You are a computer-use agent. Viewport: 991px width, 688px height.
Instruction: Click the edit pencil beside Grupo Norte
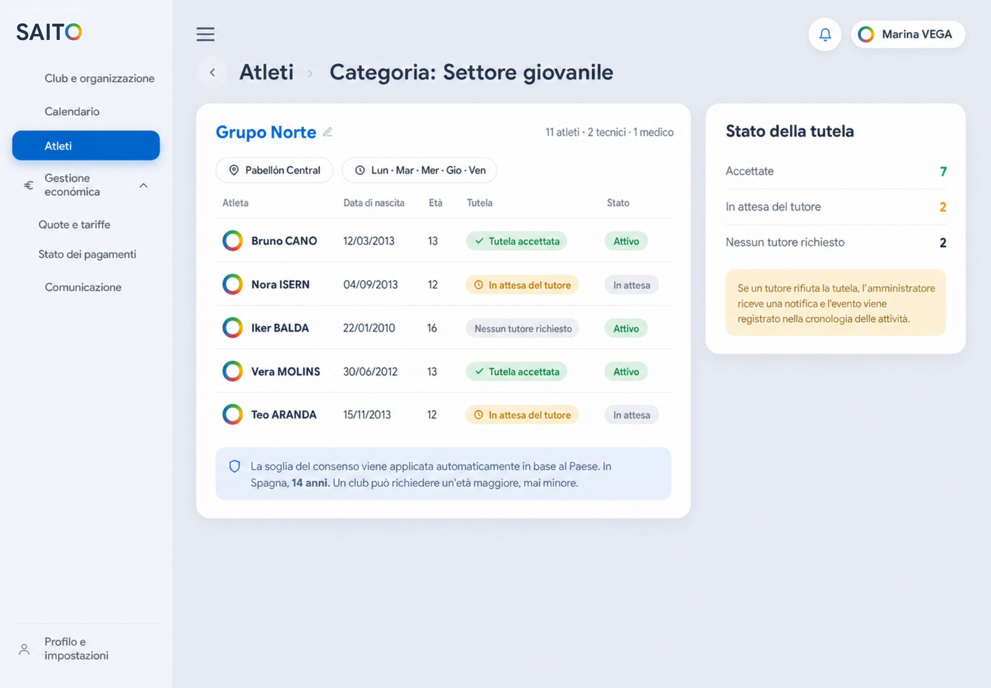tap(327, 132)
